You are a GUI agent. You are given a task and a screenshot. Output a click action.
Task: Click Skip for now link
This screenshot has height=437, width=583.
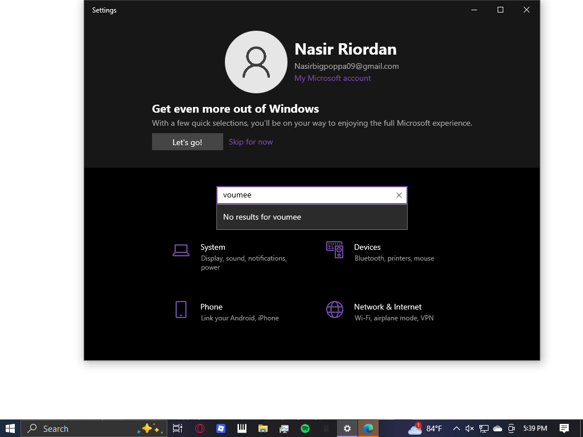tap(251, 142)
